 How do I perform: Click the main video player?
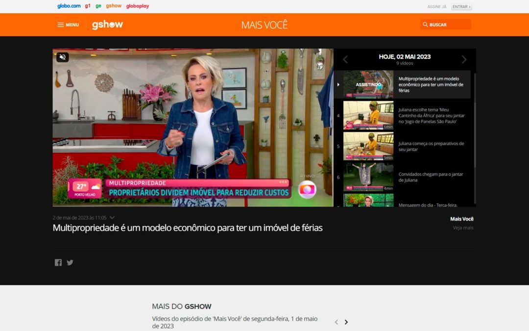pyautogui.click(x=193, y=127)
